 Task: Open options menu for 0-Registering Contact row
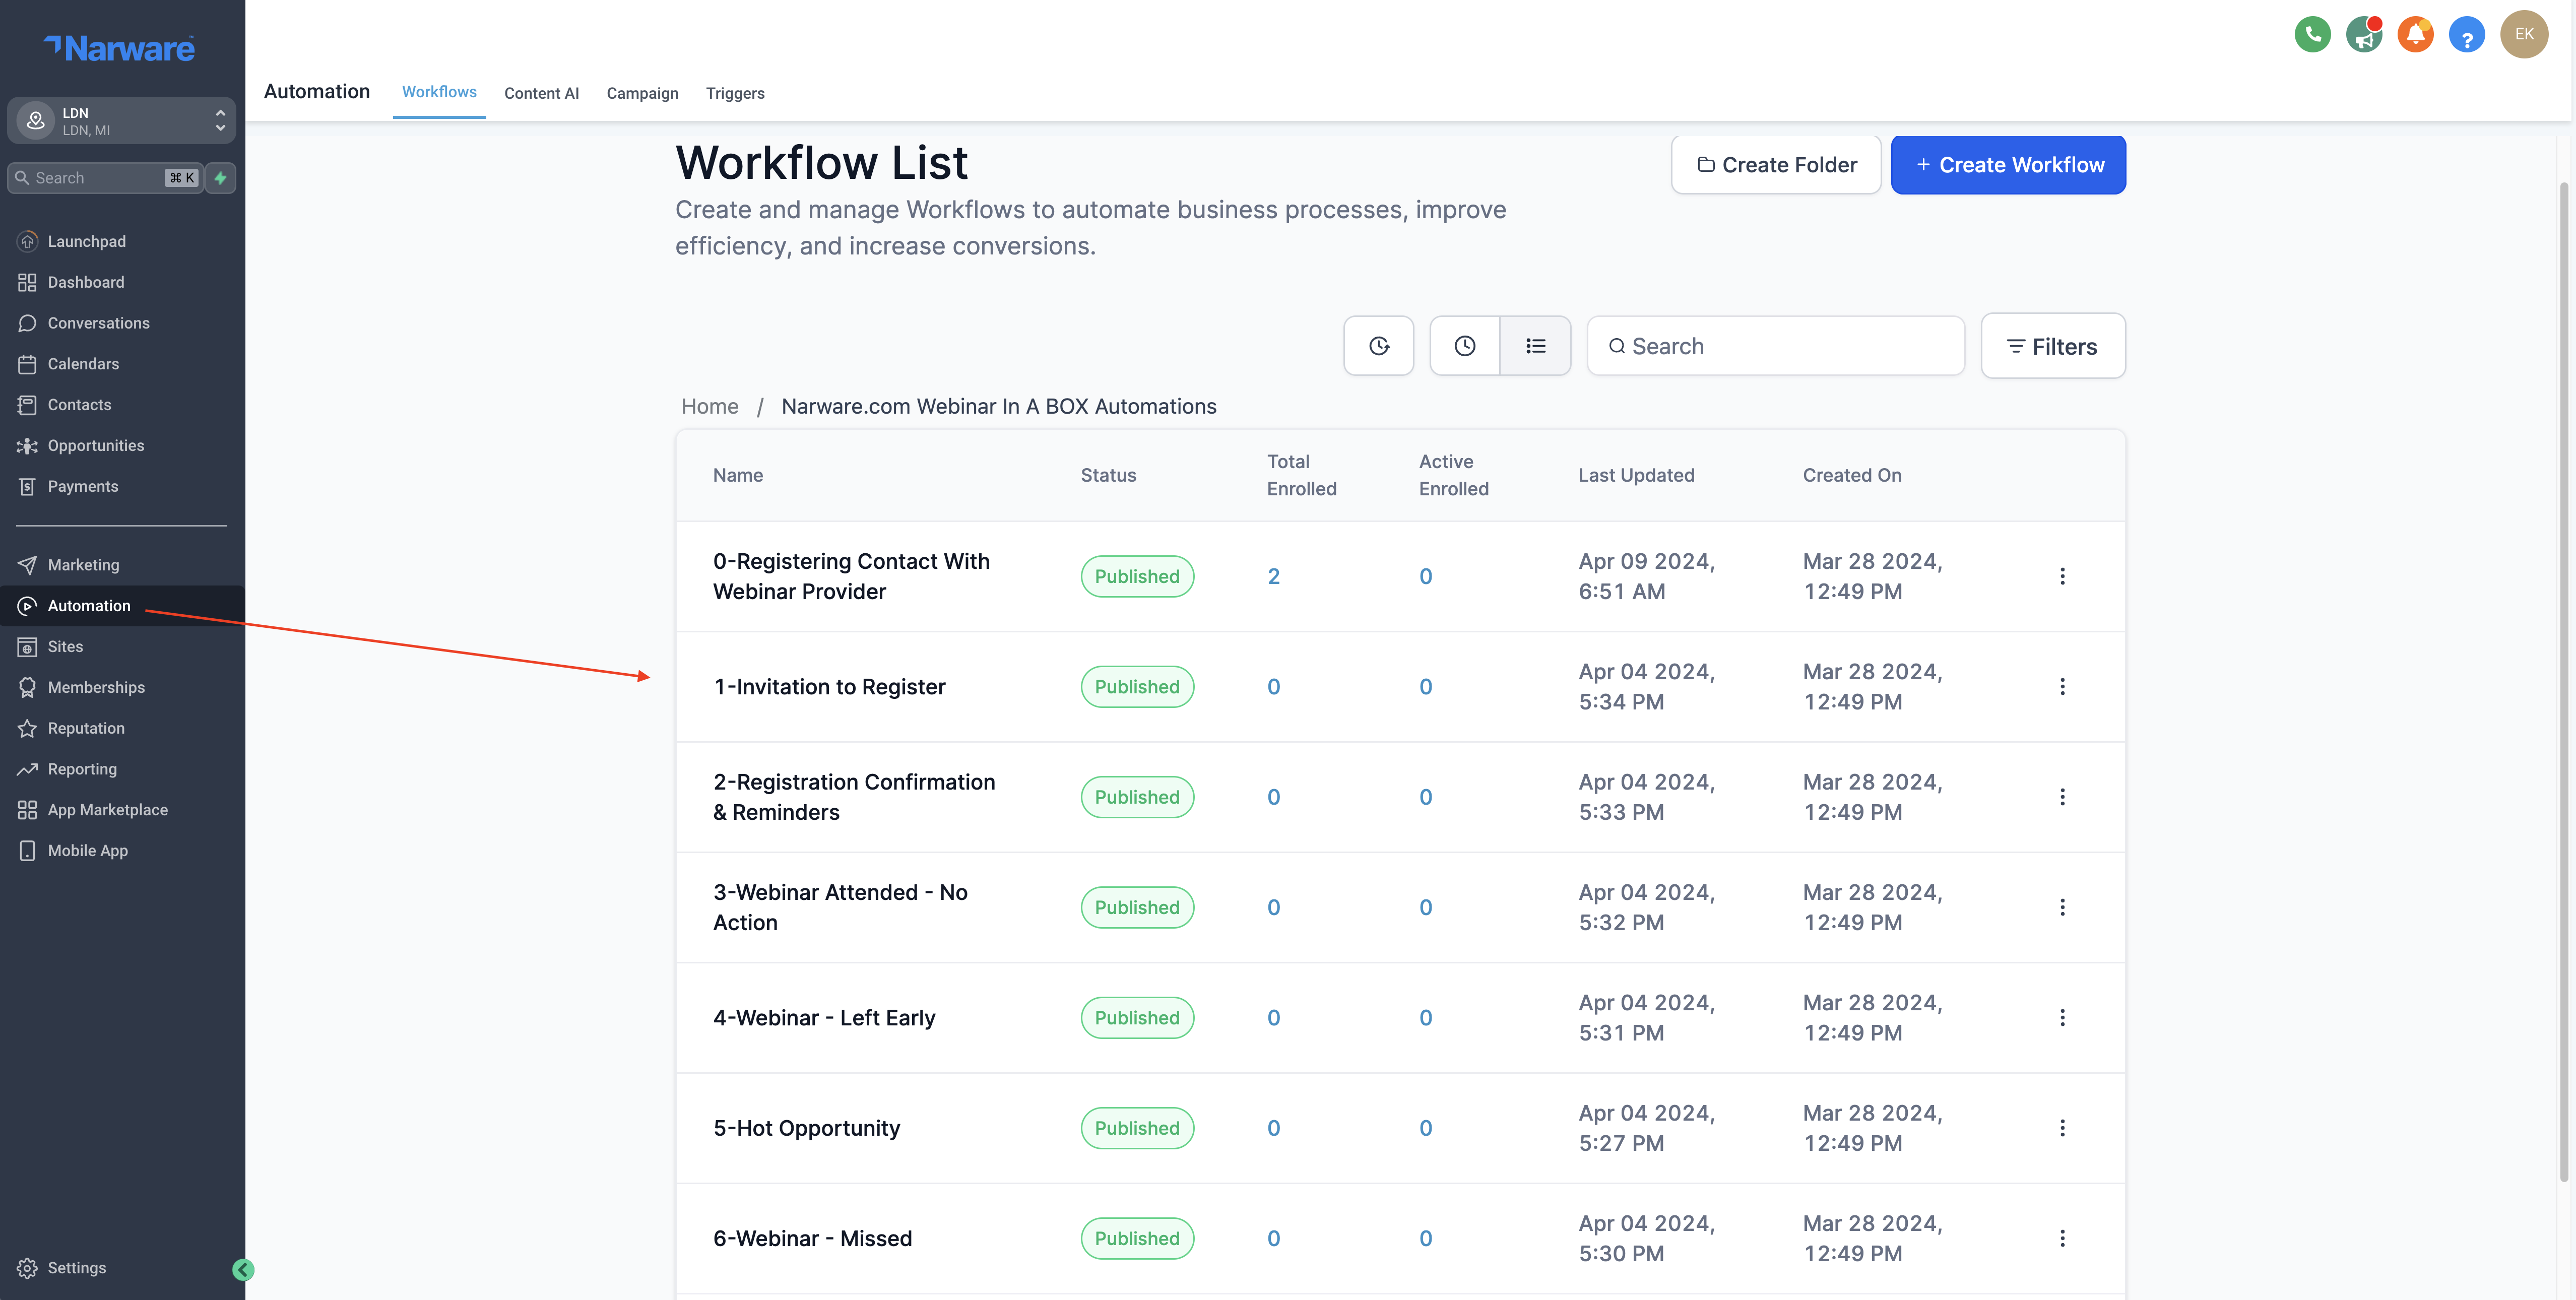tap(2062, 576)
